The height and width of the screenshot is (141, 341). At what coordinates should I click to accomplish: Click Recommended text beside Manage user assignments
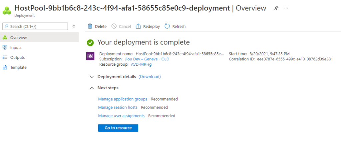[162, 116]
